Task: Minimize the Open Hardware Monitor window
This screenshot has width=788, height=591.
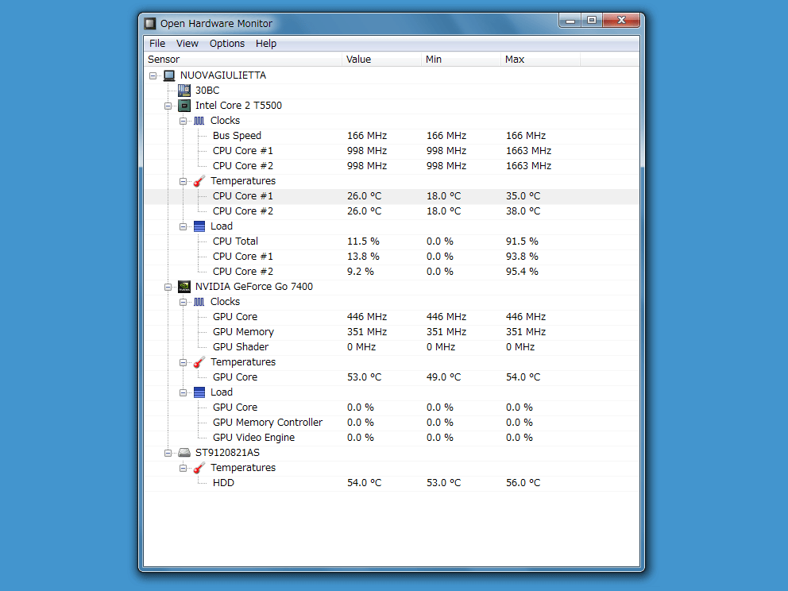Action: click(x=570, y=21)
